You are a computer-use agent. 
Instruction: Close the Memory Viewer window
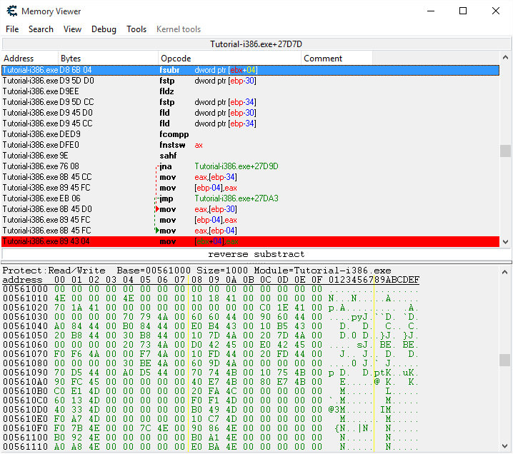pyautogui.click(x=496, y=11)
